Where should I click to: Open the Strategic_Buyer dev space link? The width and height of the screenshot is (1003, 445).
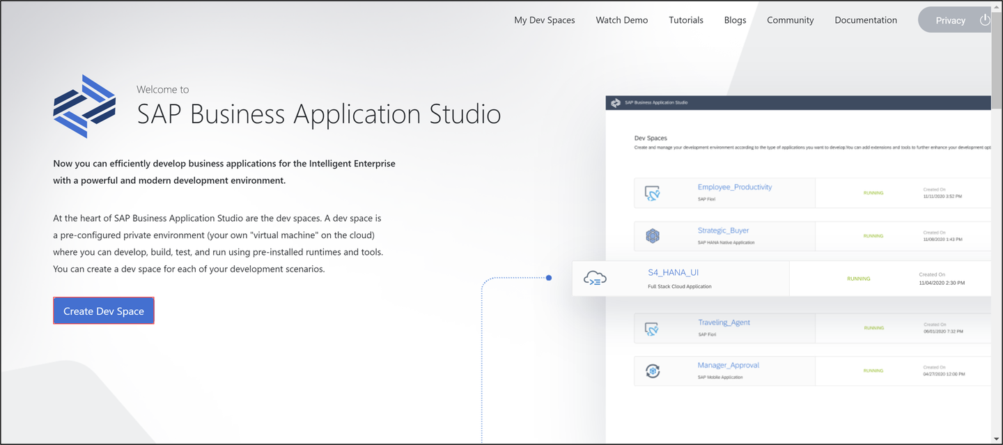click(x=724, y=231)
